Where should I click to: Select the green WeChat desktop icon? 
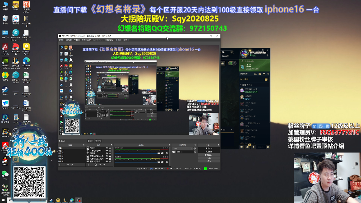pyautogui.click(x=5, y=173)
